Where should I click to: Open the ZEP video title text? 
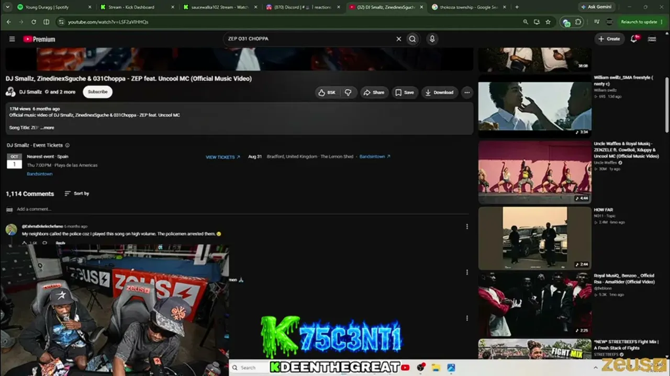tap(129, 78)
